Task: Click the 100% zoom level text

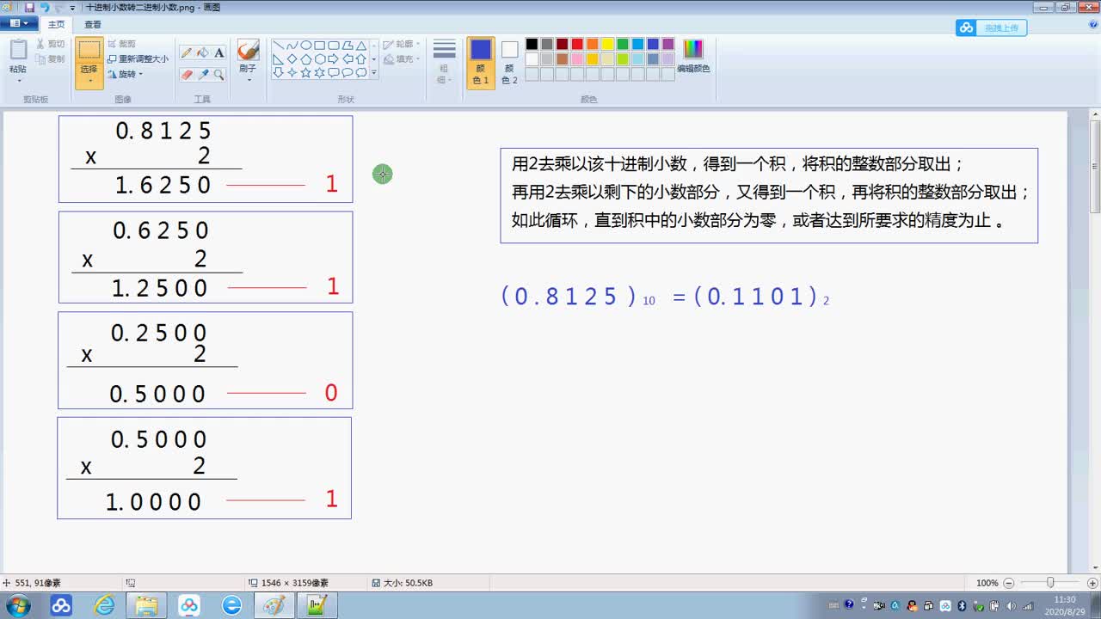Action: (987, 583)
